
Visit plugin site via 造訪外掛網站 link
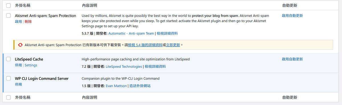(140, 86)
